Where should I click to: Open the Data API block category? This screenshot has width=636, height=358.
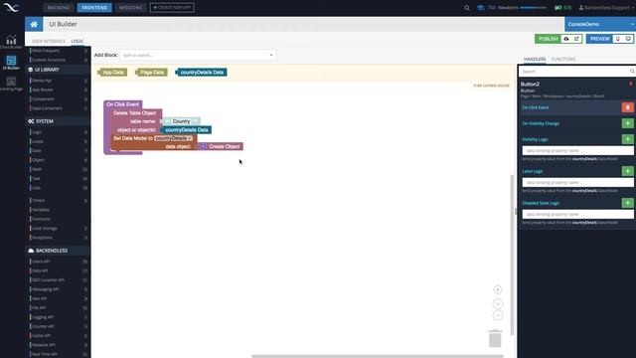[x=58, y=270]
